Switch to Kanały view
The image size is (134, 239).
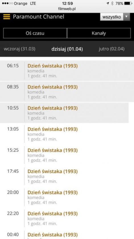(99, 33)
